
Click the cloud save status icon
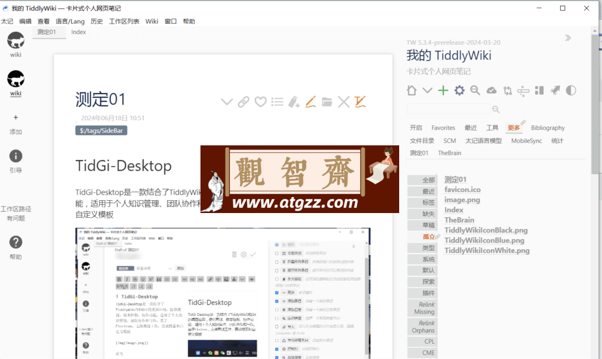[x=491, y=90]
